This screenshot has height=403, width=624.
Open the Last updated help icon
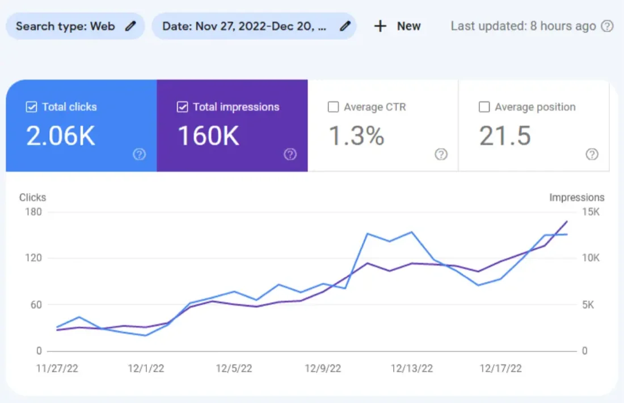608,26
